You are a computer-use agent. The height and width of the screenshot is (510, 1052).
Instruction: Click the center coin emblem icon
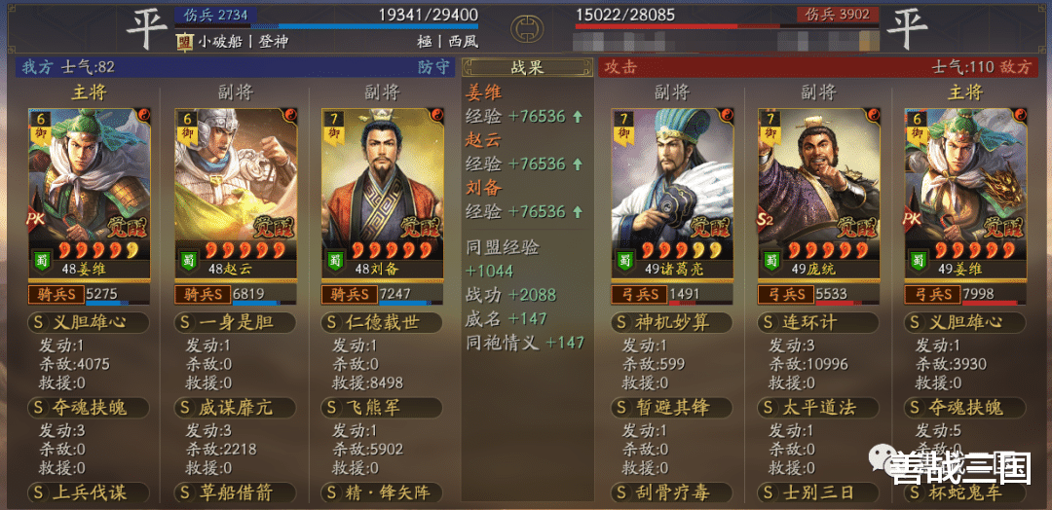coord(527,29)
